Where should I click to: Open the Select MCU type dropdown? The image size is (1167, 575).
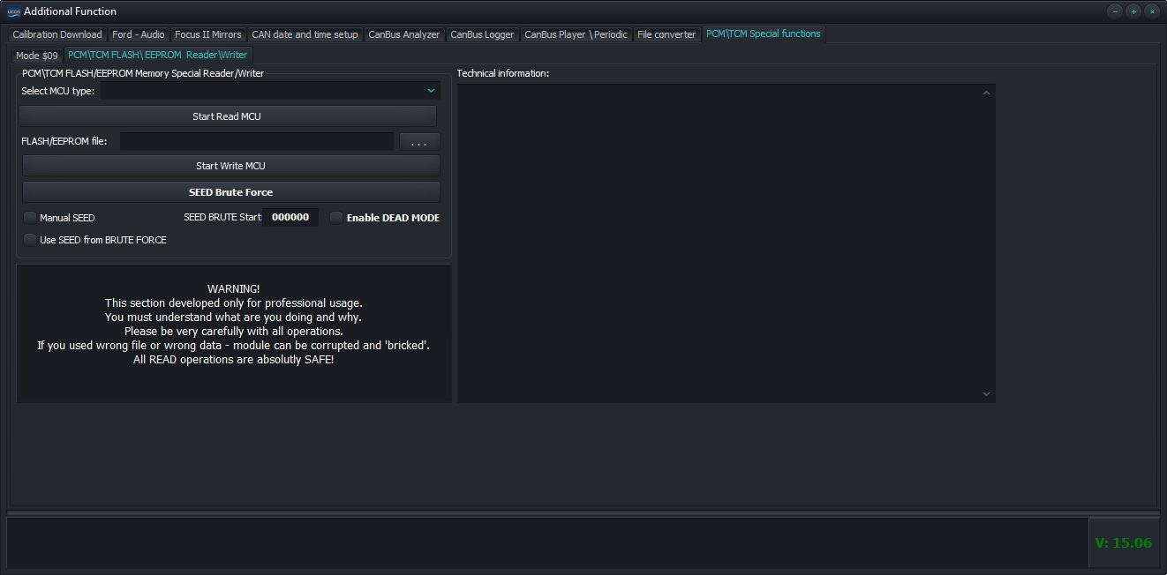tap(431, 91)
